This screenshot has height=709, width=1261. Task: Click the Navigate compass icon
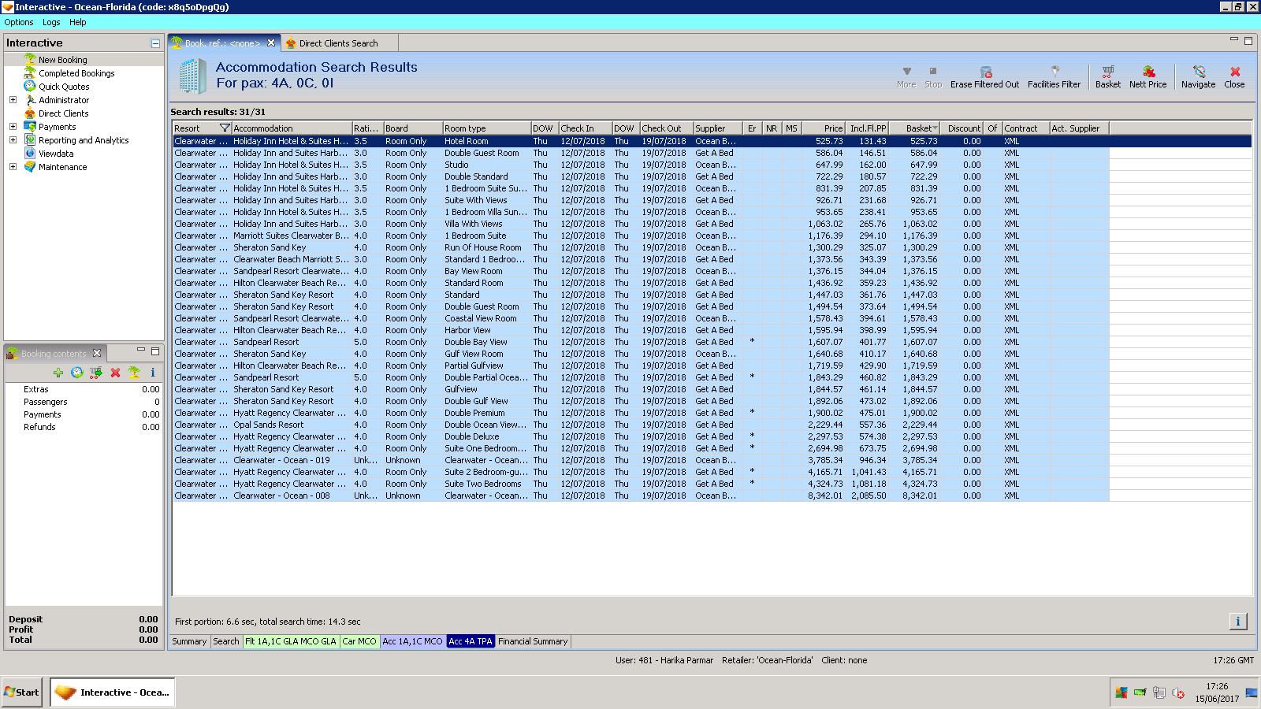1199,72
